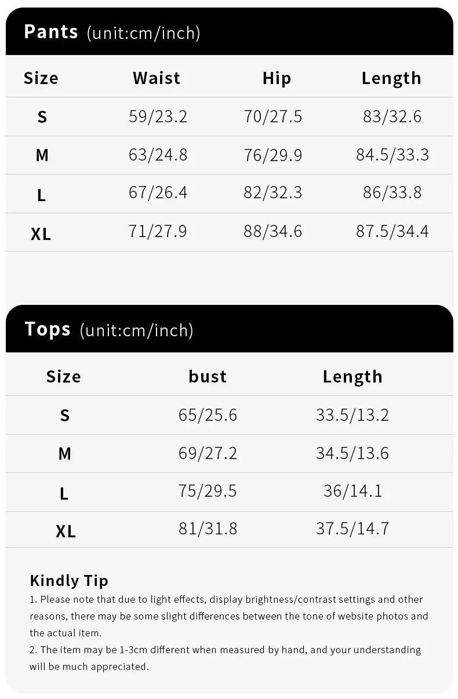The height and width of the screenshot is (699, 458).
Task: Click tops length value 36/14.1
Action: point(352,491)
